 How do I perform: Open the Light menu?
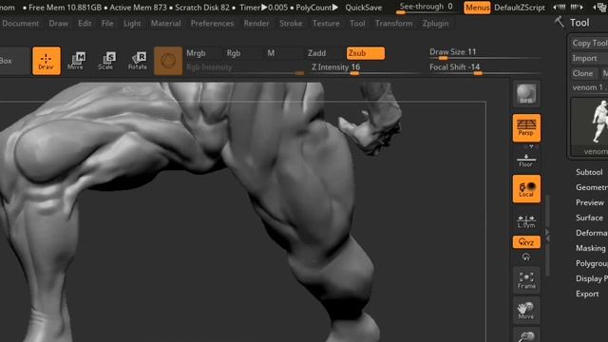pyautogui.click(x=132, y=23)
